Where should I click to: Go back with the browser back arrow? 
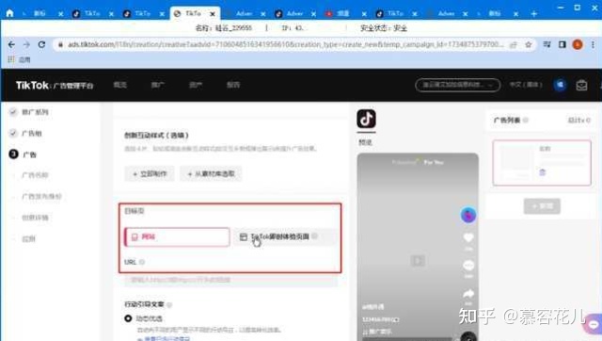pyautogui.click(x=11, y=44)
